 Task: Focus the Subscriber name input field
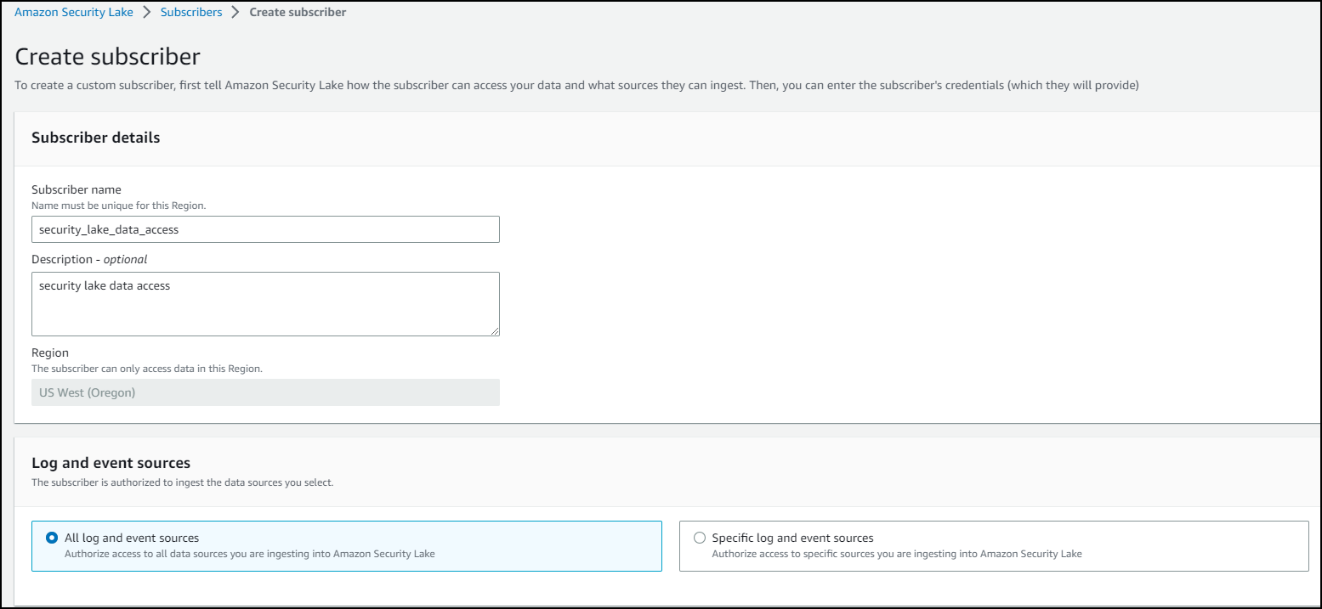point(265,229)
